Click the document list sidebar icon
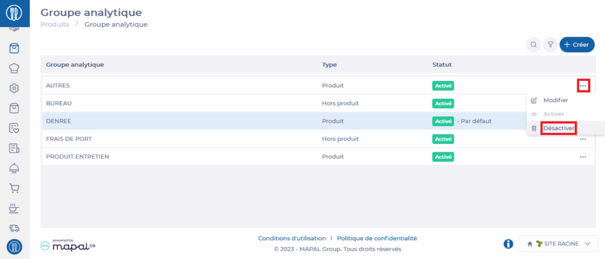This screenshot has height=259, width=605. click(15, 148)
